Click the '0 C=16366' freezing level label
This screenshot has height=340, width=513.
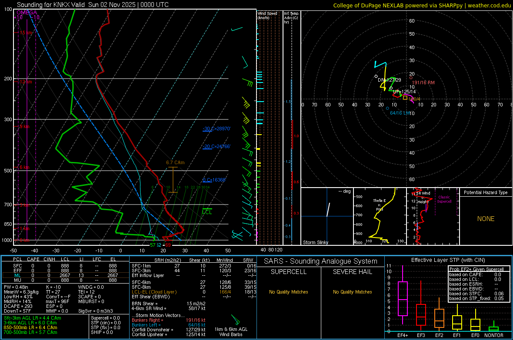click(214, 180)
